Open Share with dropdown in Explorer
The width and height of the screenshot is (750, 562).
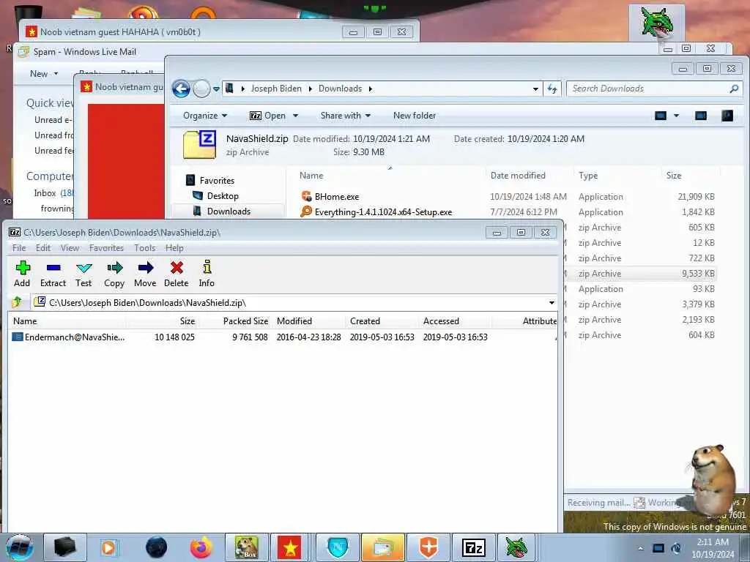tap(346, 116)
